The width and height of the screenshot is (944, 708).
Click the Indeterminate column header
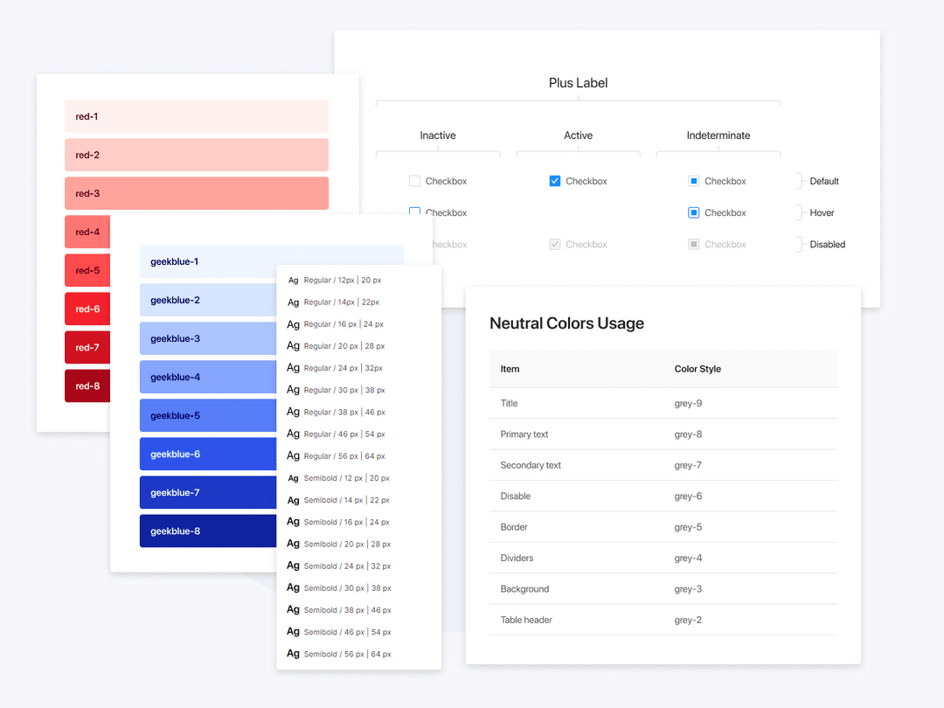(718, 135)
